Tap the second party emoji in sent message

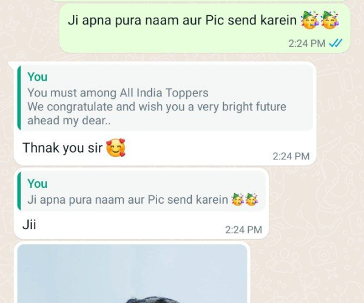click(329, 20)
